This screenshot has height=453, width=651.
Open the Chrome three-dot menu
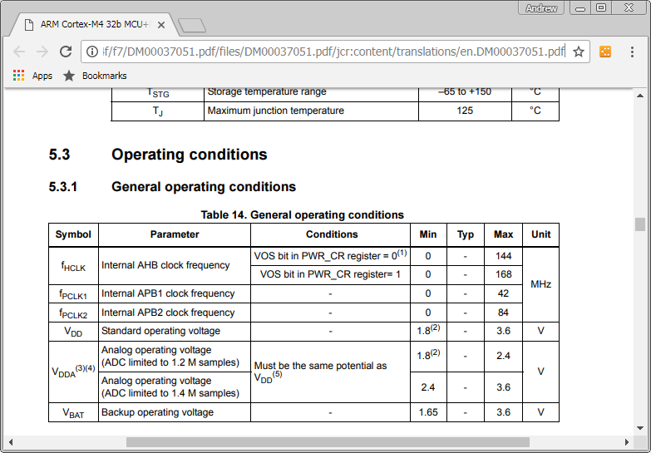[x=632, y=52]
